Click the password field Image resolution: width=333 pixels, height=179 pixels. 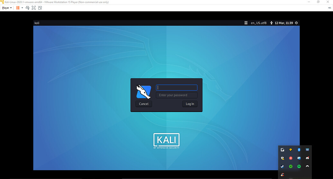pos(177,95)
